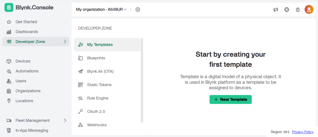Click the Organizations building icon
This screenshot has width=318, height=137.
tap(9, 91)
